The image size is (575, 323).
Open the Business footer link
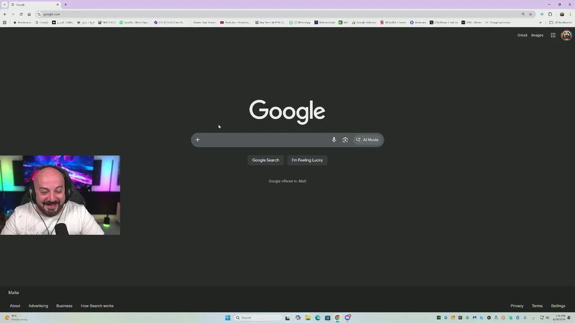pos(64,306)
